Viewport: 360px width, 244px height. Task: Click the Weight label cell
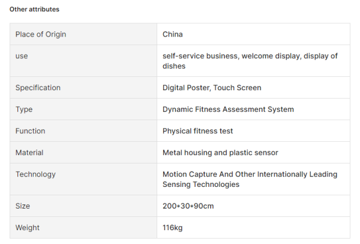(x=27, y=228)
